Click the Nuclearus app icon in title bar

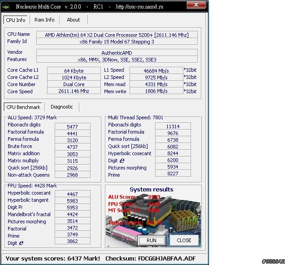pyautogui.click(x=6, y=7)
